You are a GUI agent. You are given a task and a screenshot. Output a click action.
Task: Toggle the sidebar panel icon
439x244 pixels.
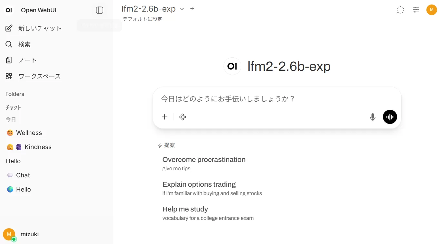pos(100,10)
